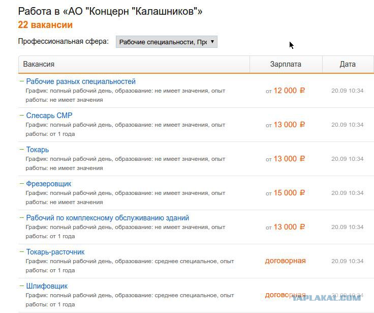
Task: Click the 22 вакансии count heading
Action: tap(45, 25)
